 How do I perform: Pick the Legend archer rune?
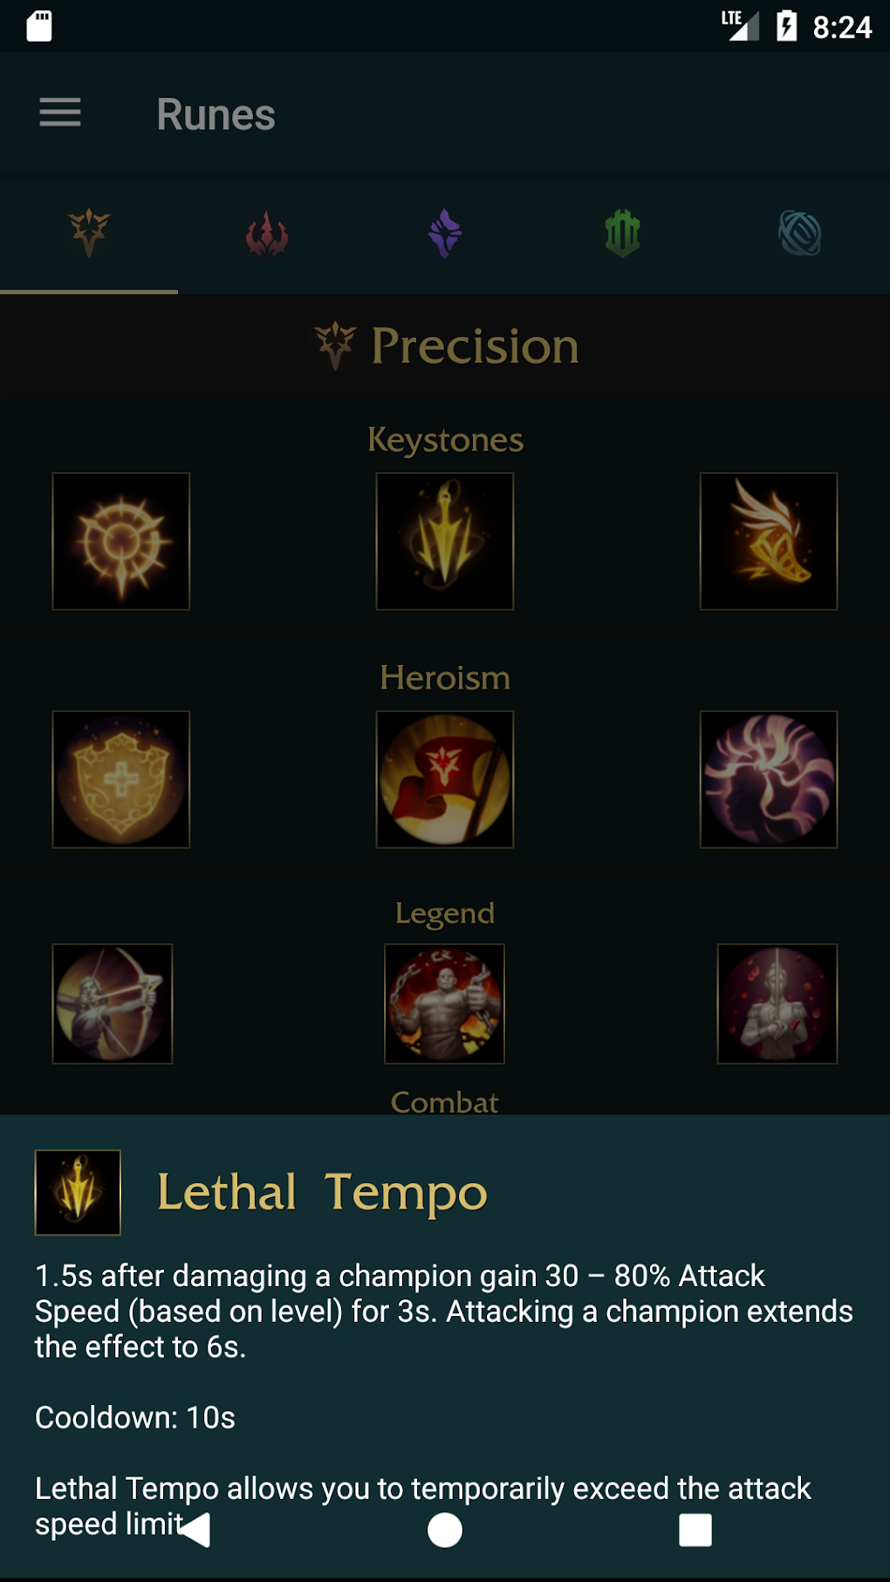coord(113,1003)
